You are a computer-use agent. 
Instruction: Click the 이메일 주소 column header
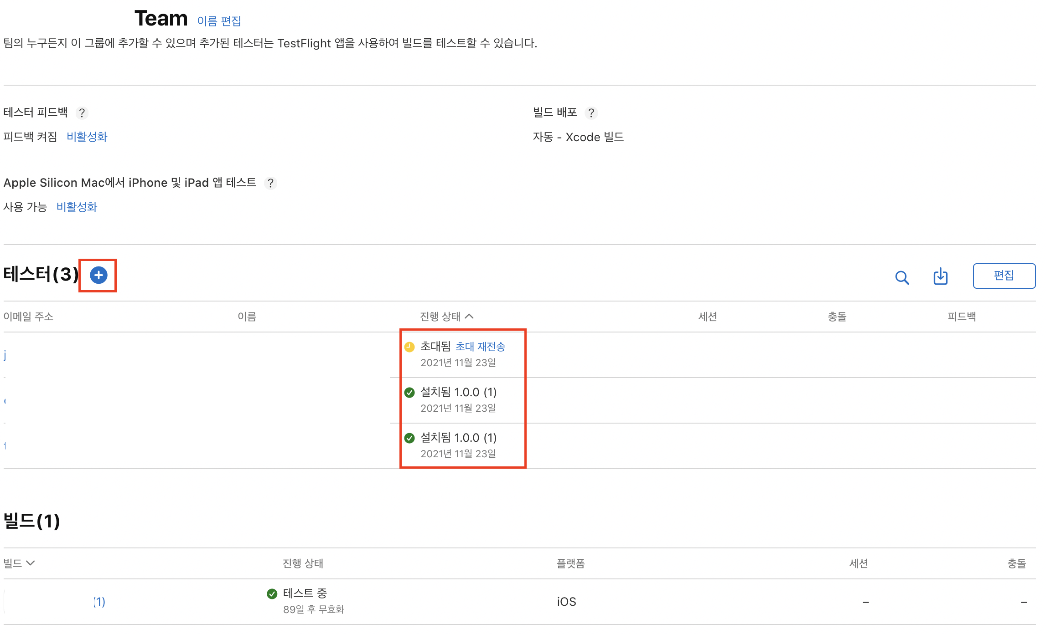(x=28, y=317)
